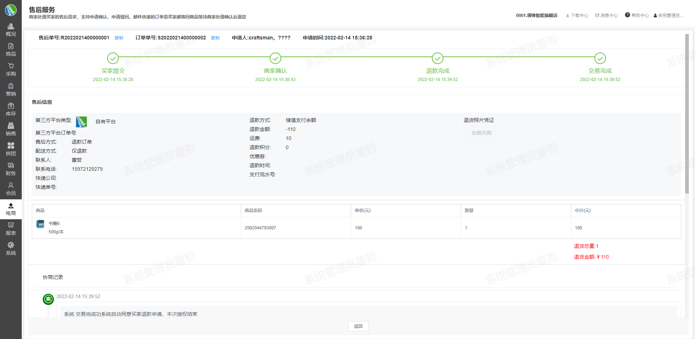Click the 退款完成 step checkmark
The image size is (695, 339).
tap(438, 58)
